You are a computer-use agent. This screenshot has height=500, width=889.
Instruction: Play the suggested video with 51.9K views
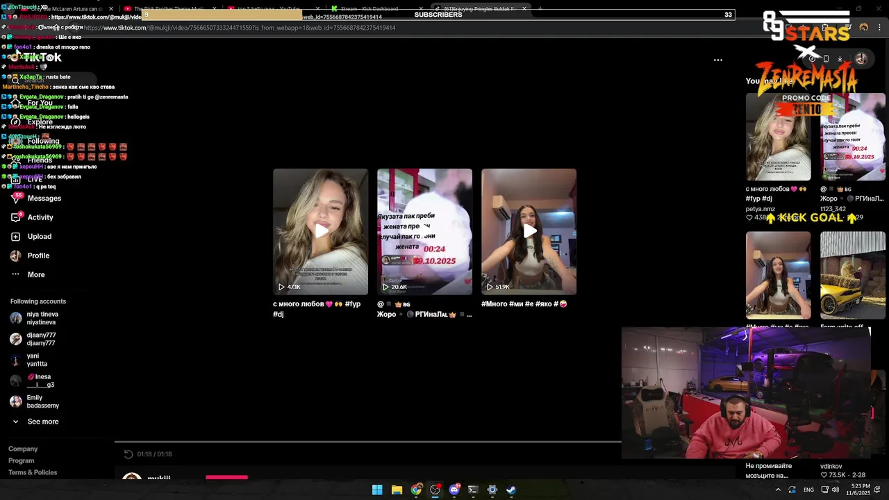(529, 231)
